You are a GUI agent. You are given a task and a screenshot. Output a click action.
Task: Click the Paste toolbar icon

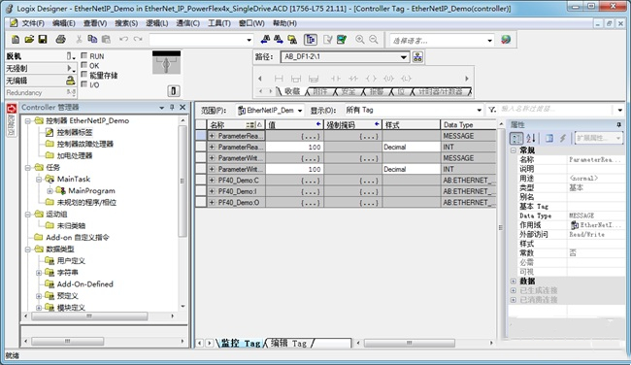106,40
